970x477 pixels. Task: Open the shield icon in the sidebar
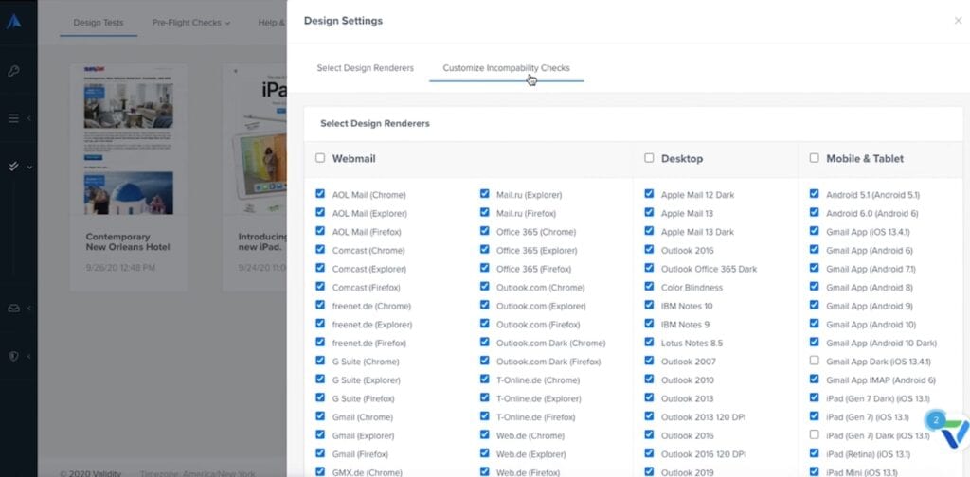pos(13,356)
